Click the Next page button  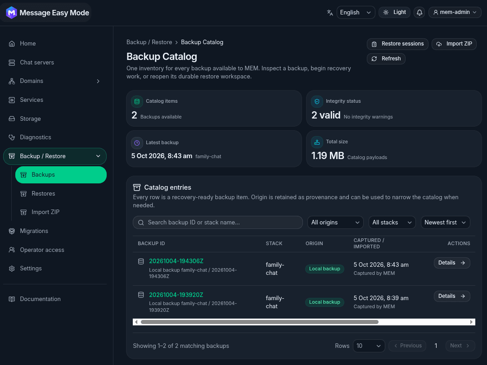(460, 346)
